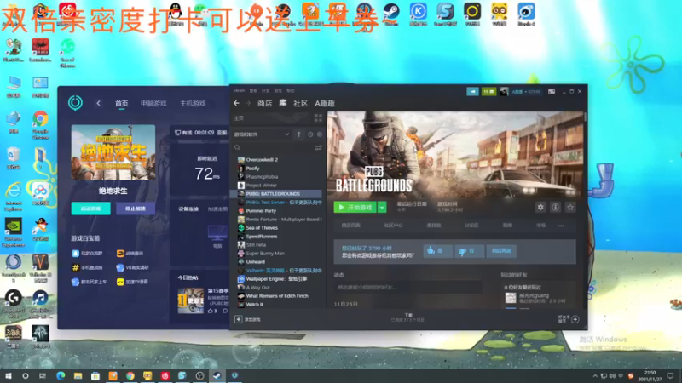Click 绝地求生 game cover in accelerator

(x=113, y=152)
